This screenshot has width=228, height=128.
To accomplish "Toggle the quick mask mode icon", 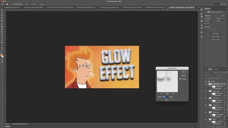I will pyautogui.click(x=2, y=59).
